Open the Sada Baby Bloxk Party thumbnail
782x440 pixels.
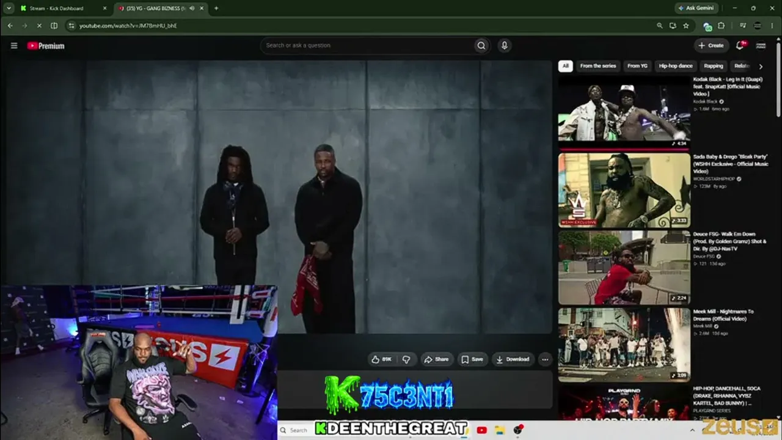pos(624,189)
